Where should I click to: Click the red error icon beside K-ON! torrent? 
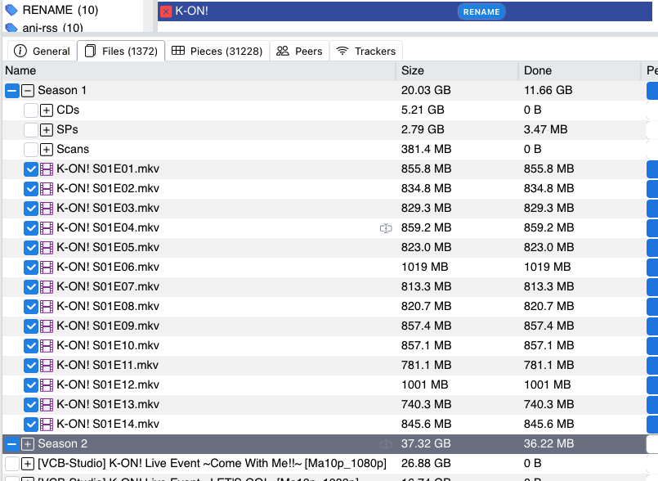click(166, 11)
